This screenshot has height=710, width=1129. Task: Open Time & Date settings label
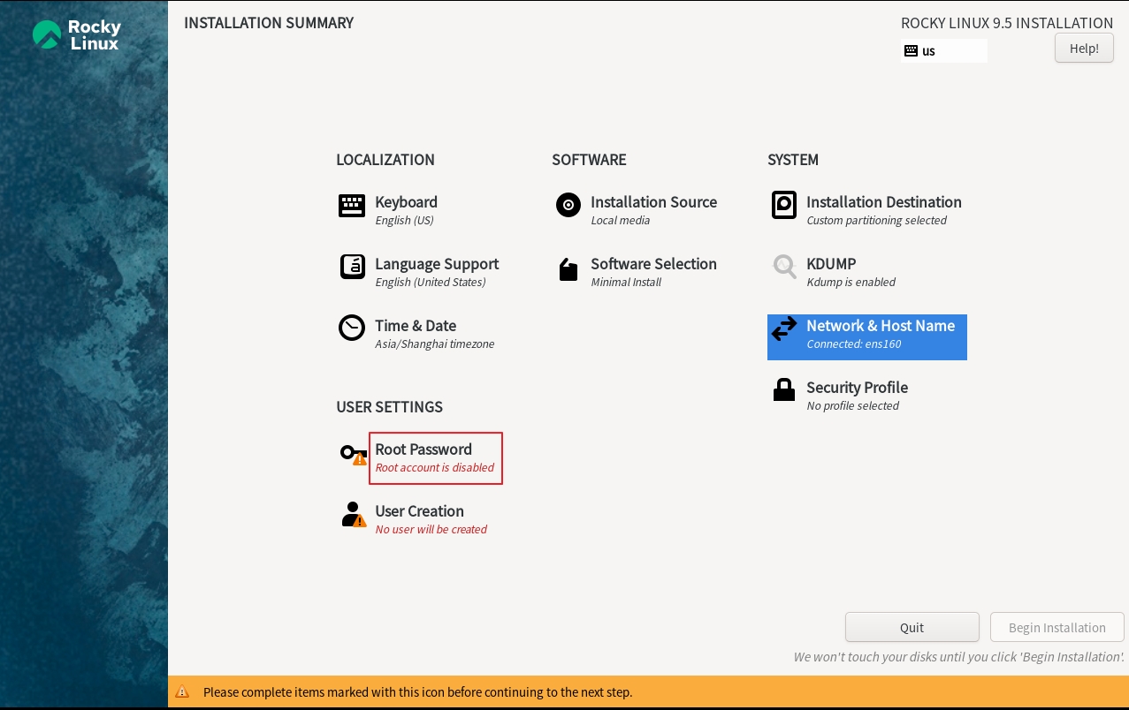click(x=416, y=326)
